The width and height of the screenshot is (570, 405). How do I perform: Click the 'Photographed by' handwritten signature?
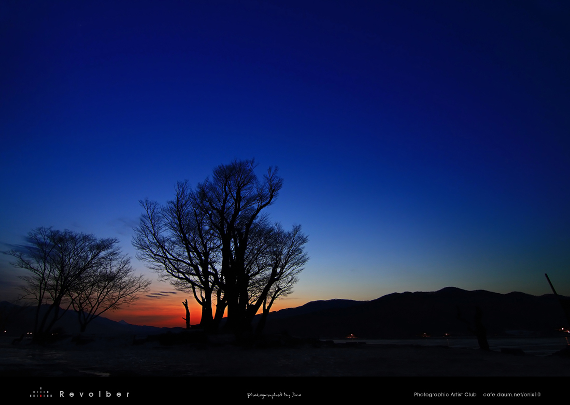click(x=274, y=395)
